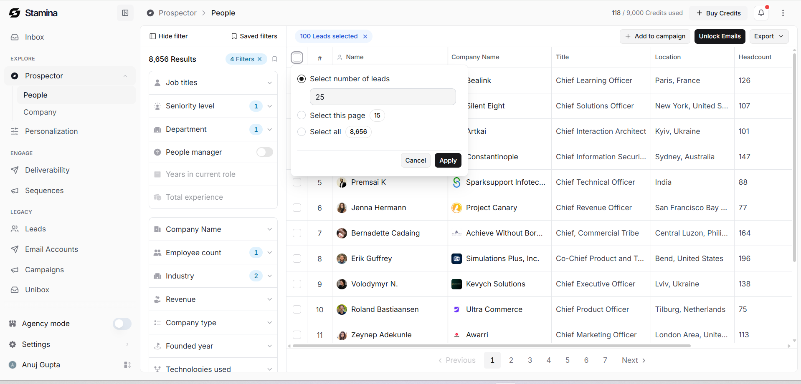Expand the Employee count filter

(x=213, y=253)
